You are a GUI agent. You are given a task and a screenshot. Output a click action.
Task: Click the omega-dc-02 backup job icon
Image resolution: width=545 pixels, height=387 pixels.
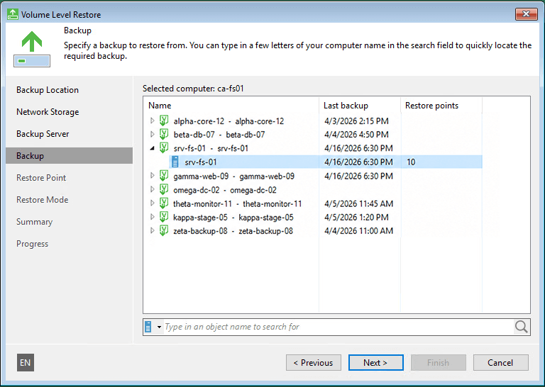click(x=164, y=189)
